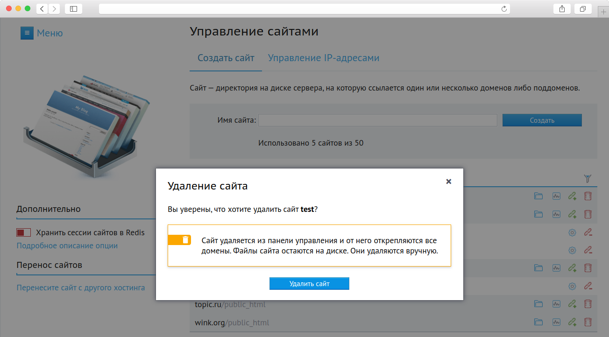Select the topic.ru/public_html row text
The width and height of the screenshot is (609, 337).
tap(230, 304)
